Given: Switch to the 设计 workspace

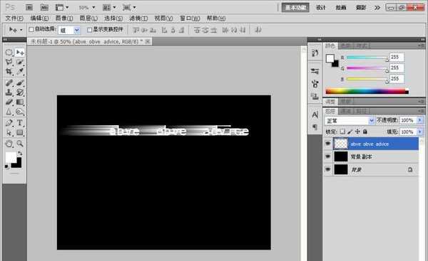Looking at the screenshot, I should pos(321,8).
